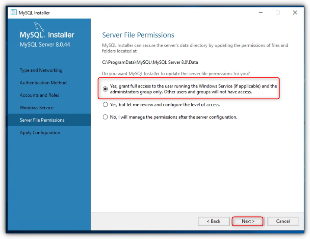Jump to the Apply Configuration step
The image size is (310, 239).
click(x=40, y=133)
